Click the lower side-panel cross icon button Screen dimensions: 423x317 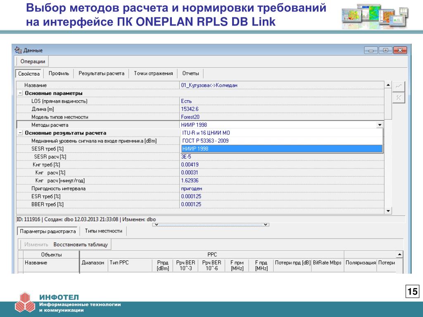point(399,97)
